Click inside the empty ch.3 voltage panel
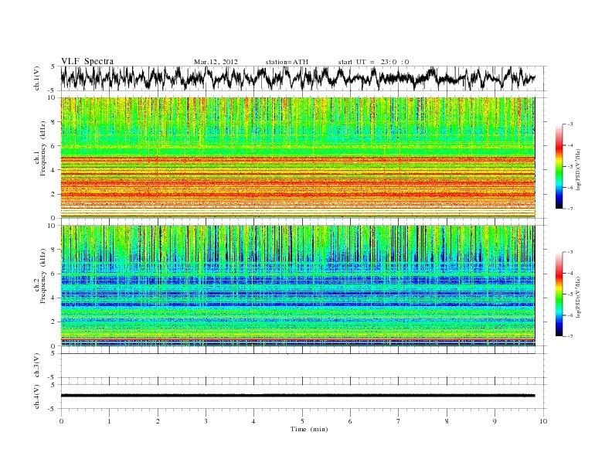 [303, 366]
